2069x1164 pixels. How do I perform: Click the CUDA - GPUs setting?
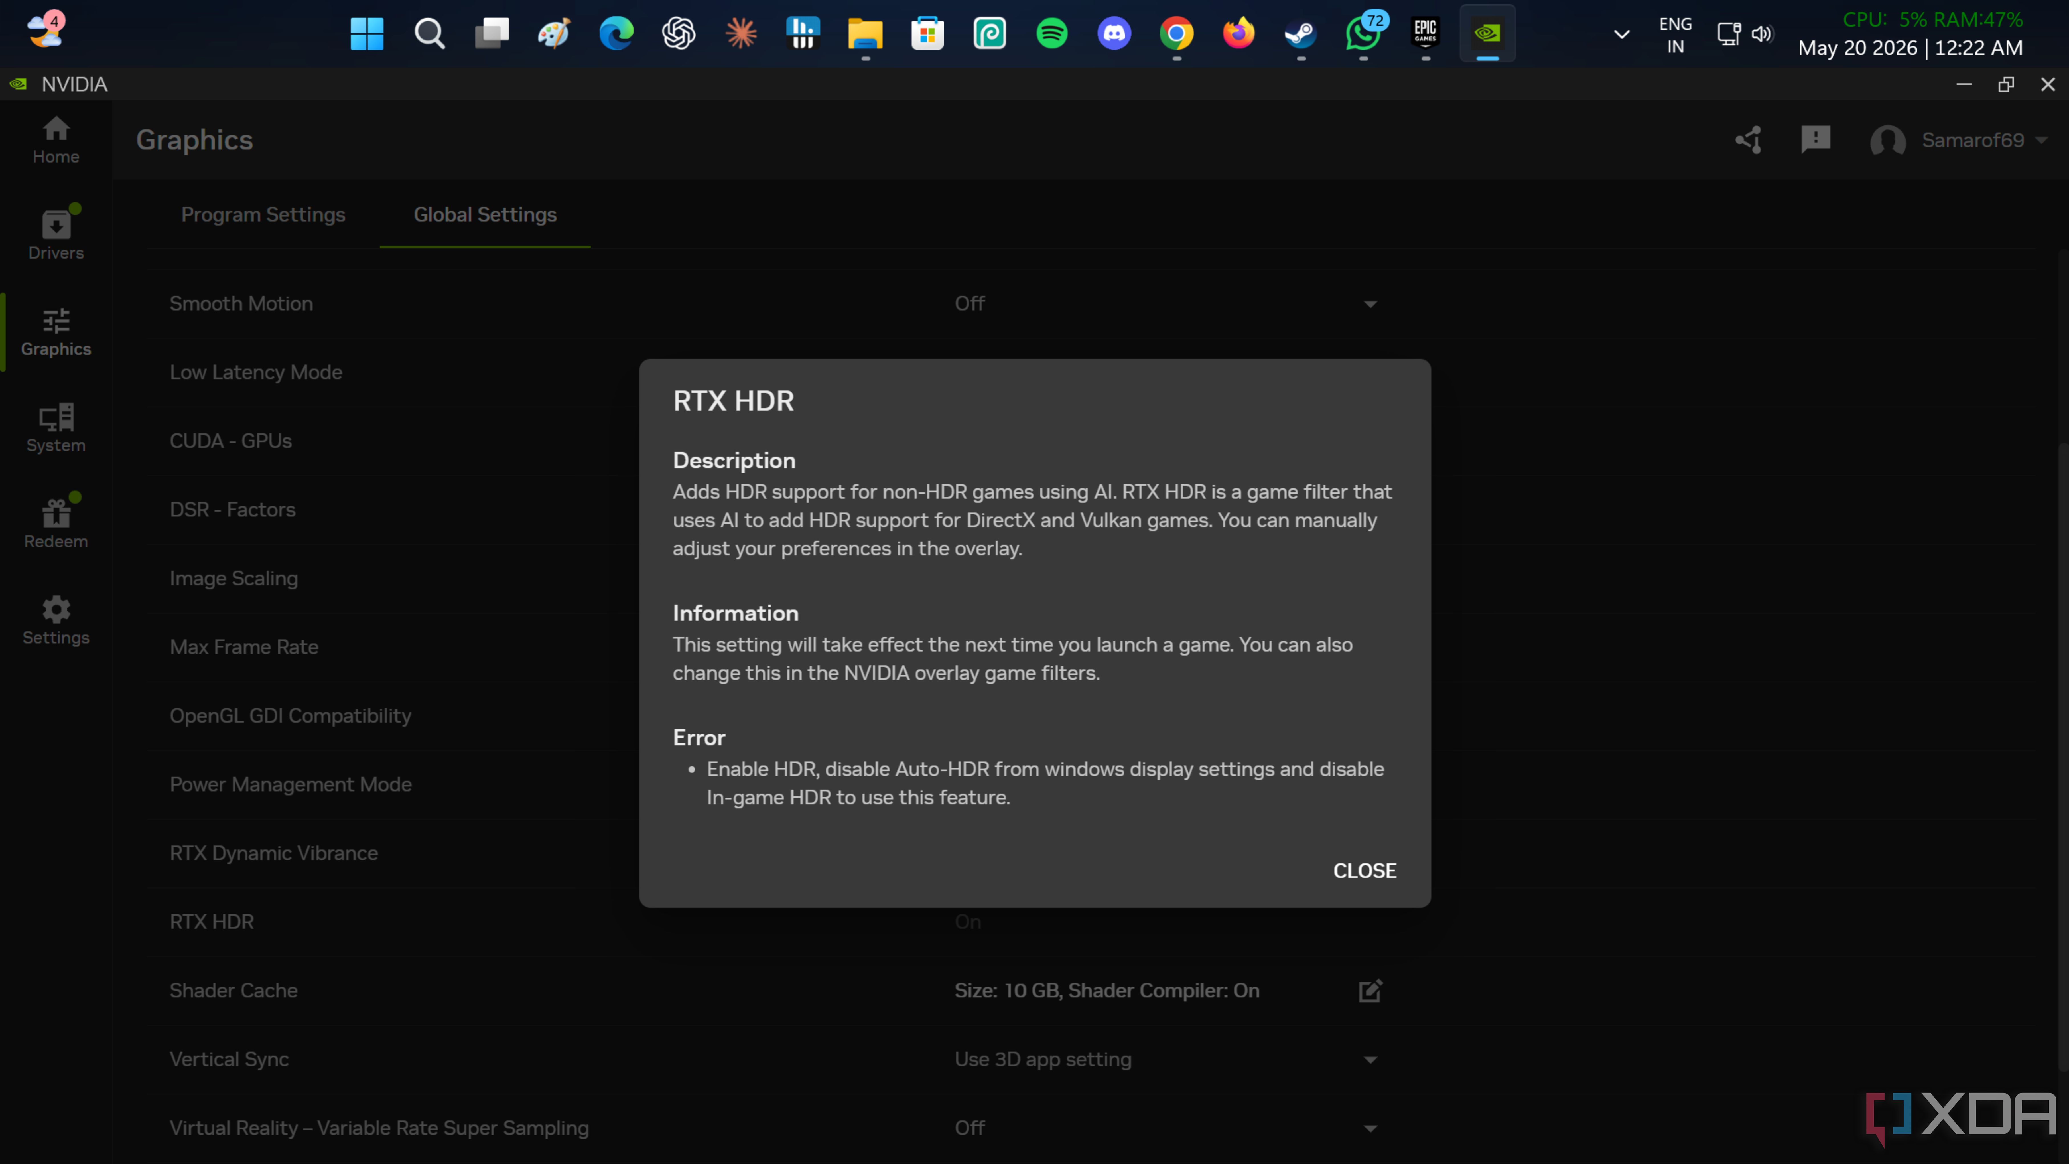[231, 441]
